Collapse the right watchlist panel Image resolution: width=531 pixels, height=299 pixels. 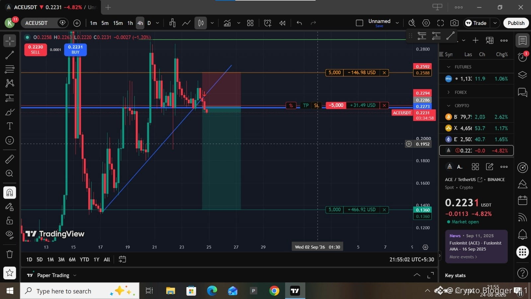pyautogui.click(x=440, y=255)
